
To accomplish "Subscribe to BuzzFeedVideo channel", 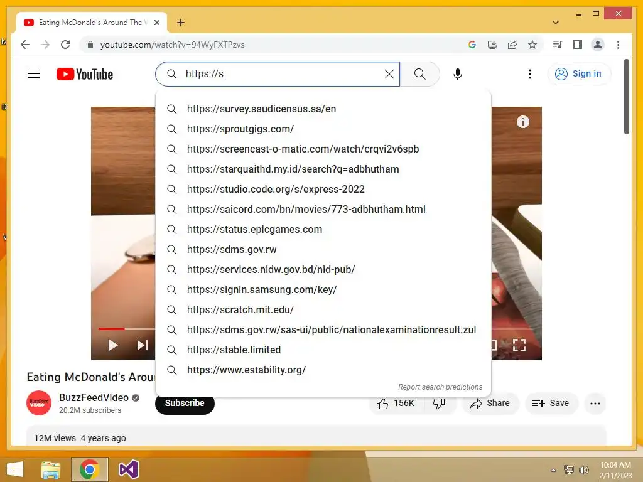I will pos(185,404).
